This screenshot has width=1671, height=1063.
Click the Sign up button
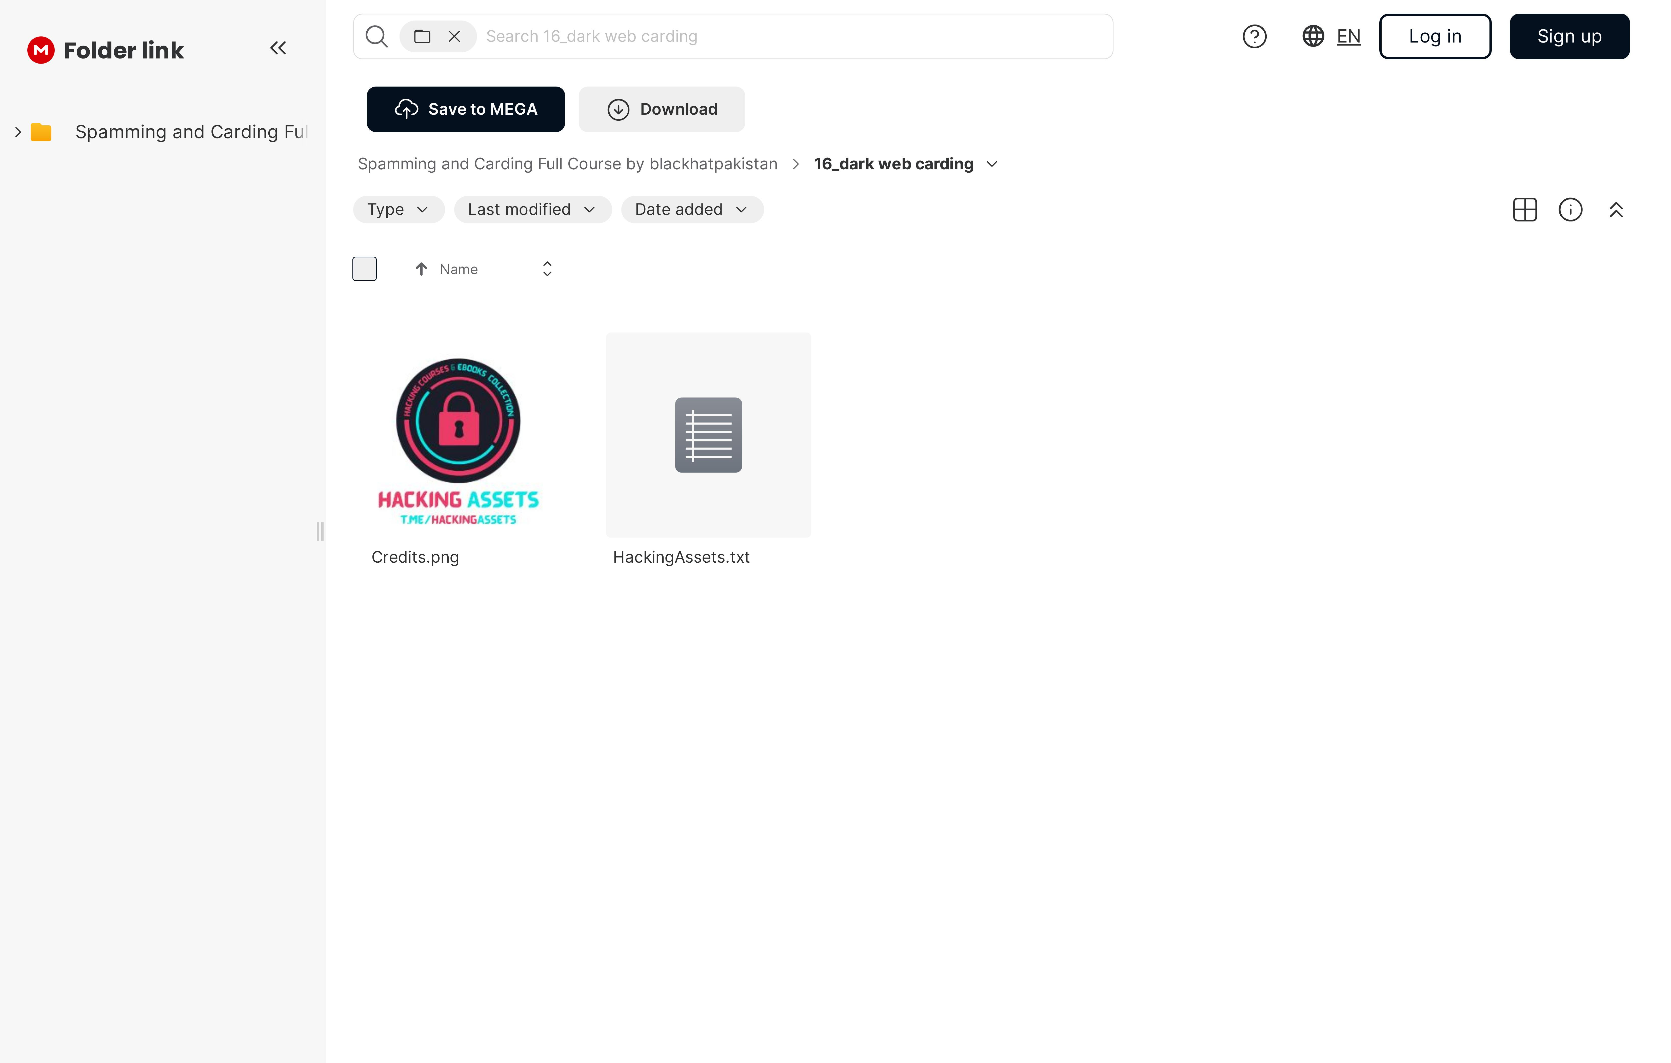click(x=1570, y=36)
